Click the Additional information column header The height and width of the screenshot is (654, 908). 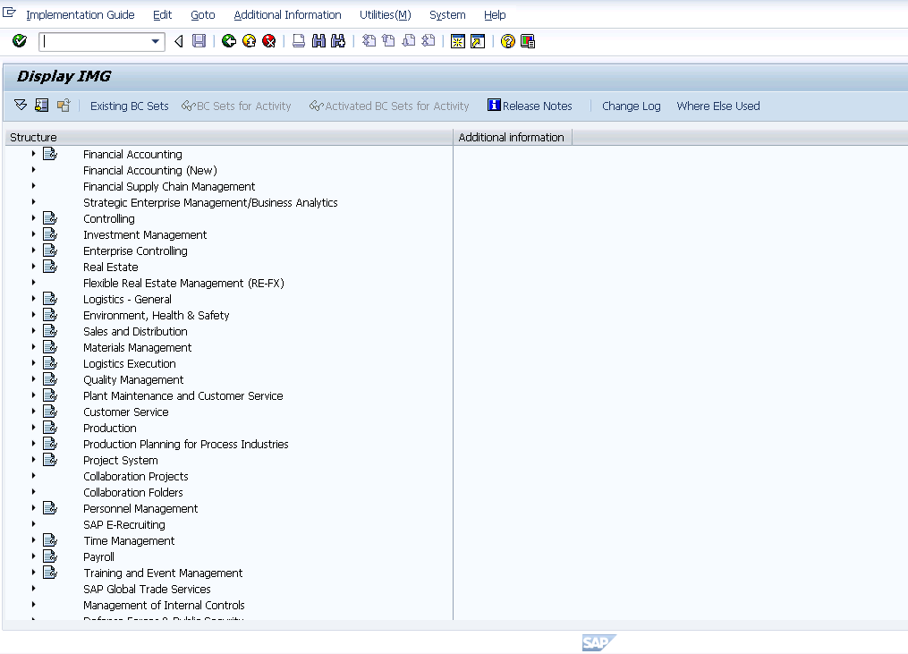[x=512, y=137]
